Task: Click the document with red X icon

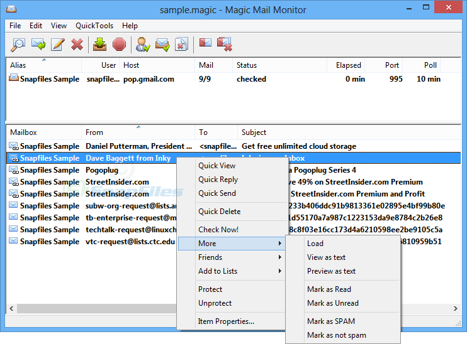Action: tap(181, 45)
